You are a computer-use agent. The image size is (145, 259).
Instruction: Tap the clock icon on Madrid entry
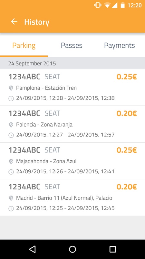(x=11, y=208)
